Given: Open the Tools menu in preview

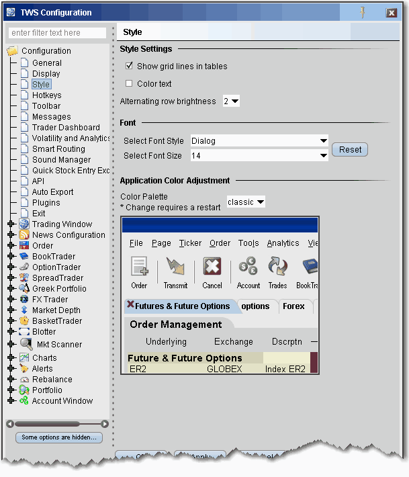Looking at the screenshot, I should pos(248,243).
